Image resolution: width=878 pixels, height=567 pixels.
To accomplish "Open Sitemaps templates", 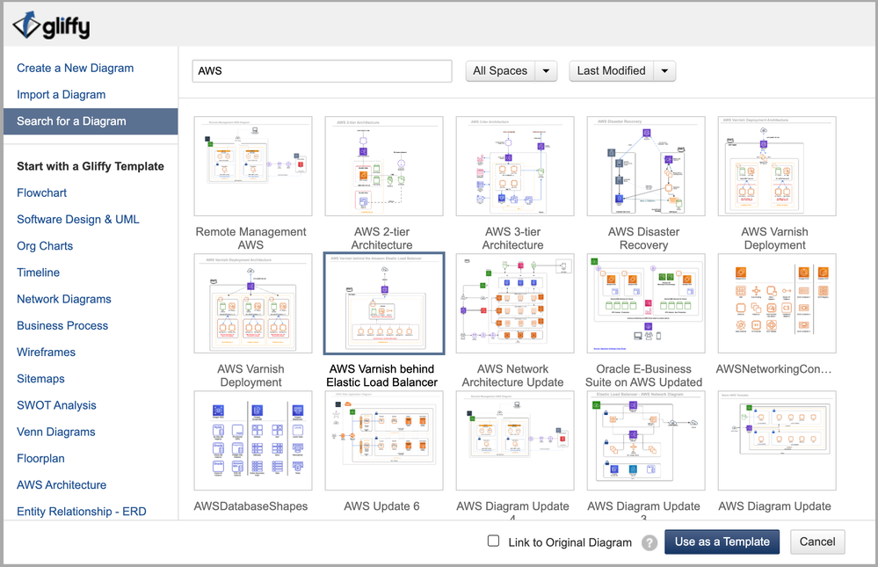I will tap(40, 379).
